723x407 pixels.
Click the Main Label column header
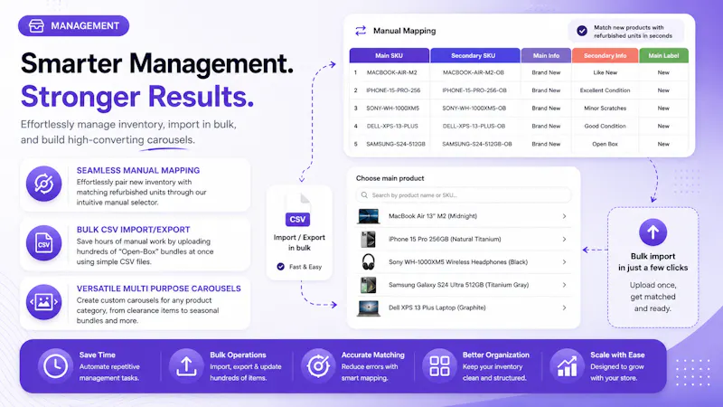tap(663, 55)
